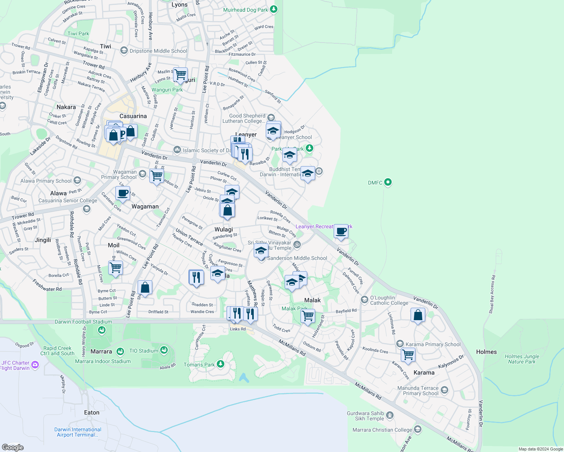This screenshot has width=564, height=452.
Task: Click the Google logo link
Action: tap(13, 447)
